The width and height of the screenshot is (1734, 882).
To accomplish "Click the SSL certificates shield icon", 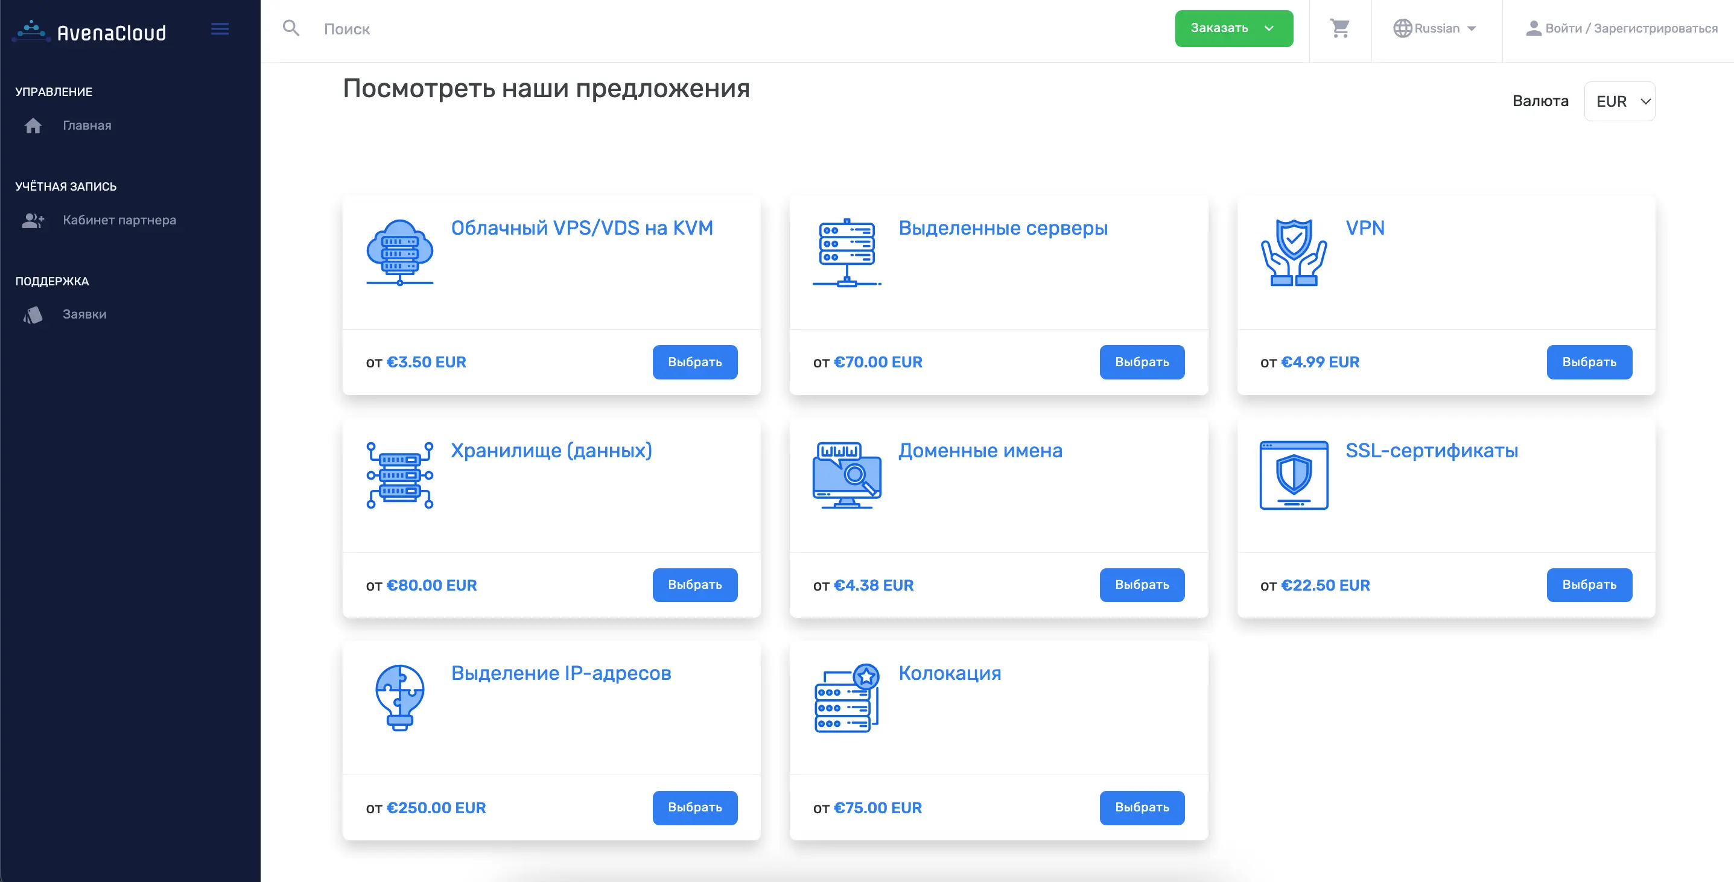I will [x=1293, y=475].
